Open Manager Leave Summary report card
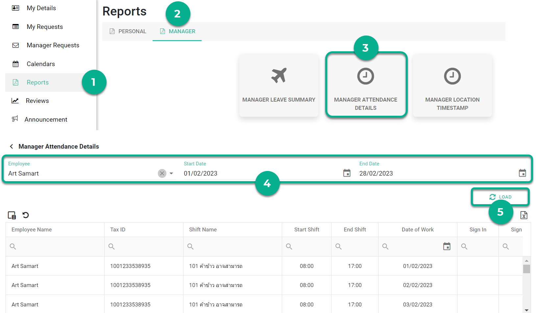The width and height of the screenshot is (536, 313). coord(279,85)
